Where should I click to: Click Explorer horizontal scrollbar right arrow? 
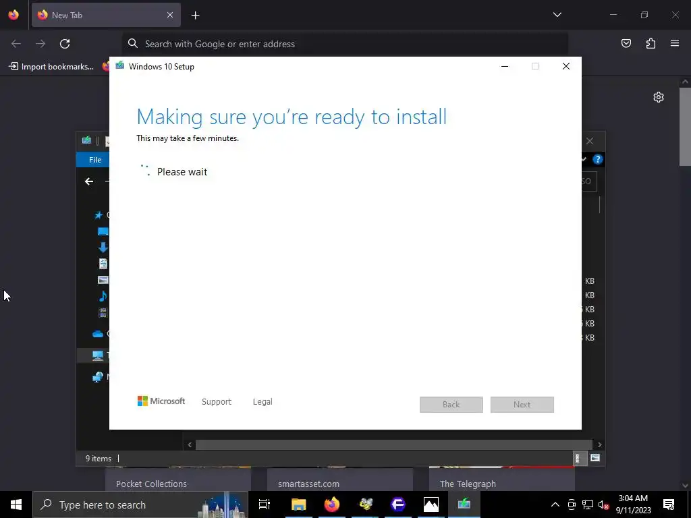[599, 445]
